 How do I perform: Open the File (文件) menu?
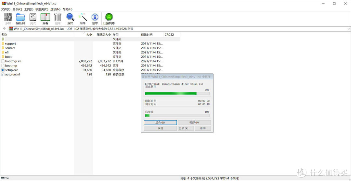6,9
